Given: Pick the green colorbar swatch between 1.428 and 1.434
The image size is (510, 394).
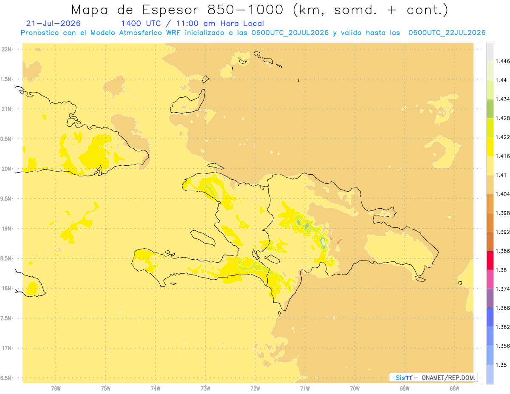Looking at the screenshot, I should [490, 108].
